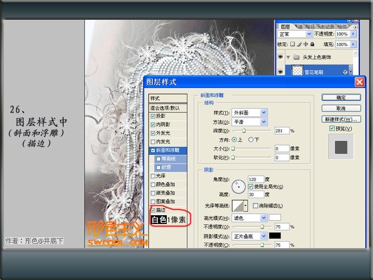Open the 方法 technique dropdown (平滑)
This screenshot has width=373, height=280.
point(250,122)
